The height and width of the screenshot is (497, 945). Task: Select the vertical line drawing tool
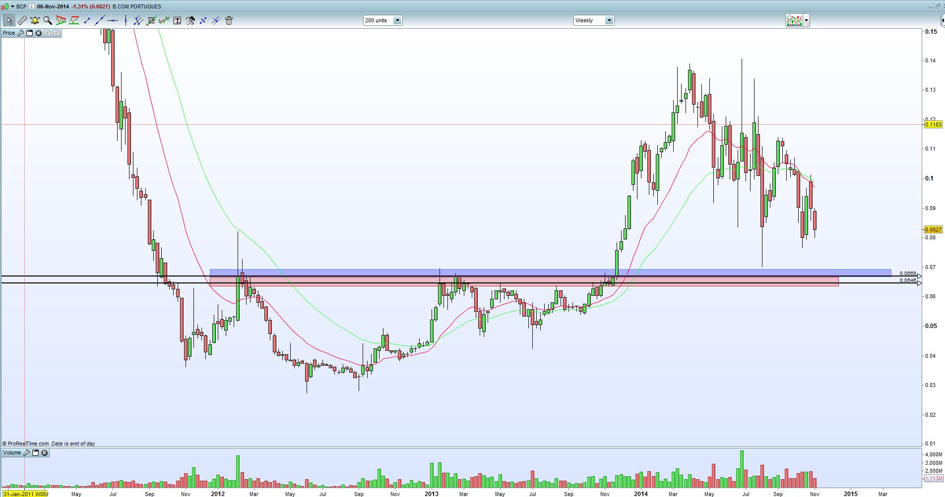(126, 20)
